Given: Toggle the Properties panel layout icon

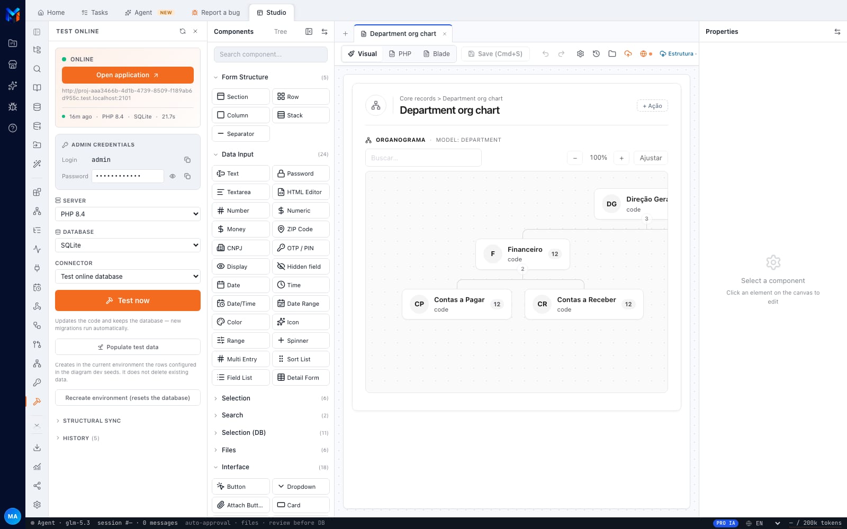Looking at the screenshot, I should [x=837, y=32].
